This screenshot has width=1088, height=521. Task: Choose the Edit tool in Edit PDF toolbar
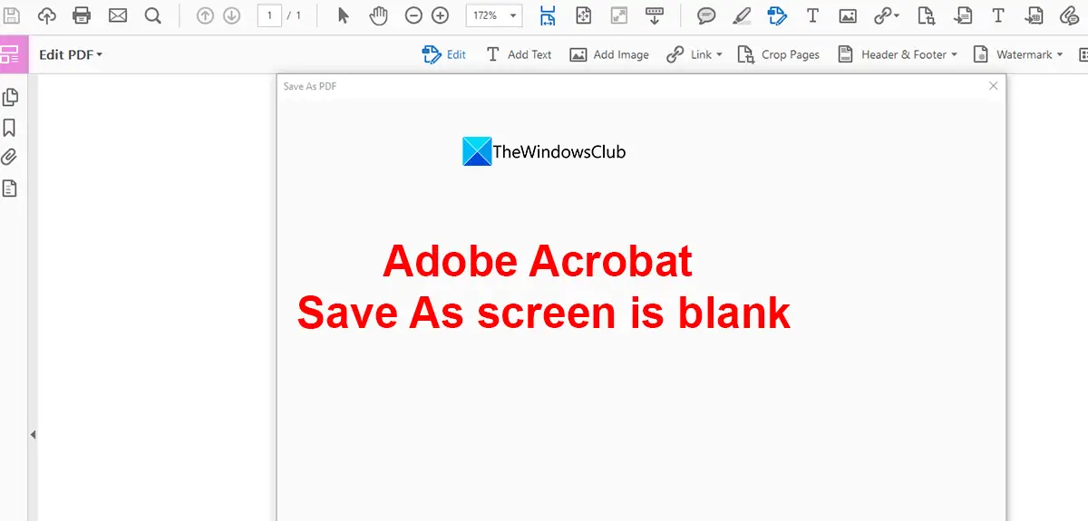(x=444, y=54)
